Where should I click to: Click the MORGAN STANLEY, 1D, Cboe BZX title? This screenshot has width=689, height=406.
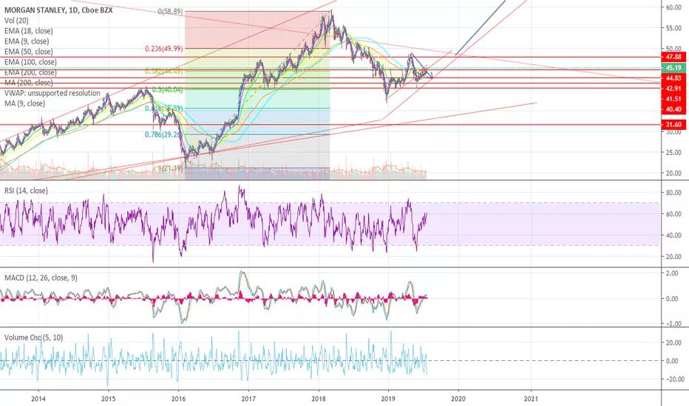pyautogui.click(x=58, y=10)
